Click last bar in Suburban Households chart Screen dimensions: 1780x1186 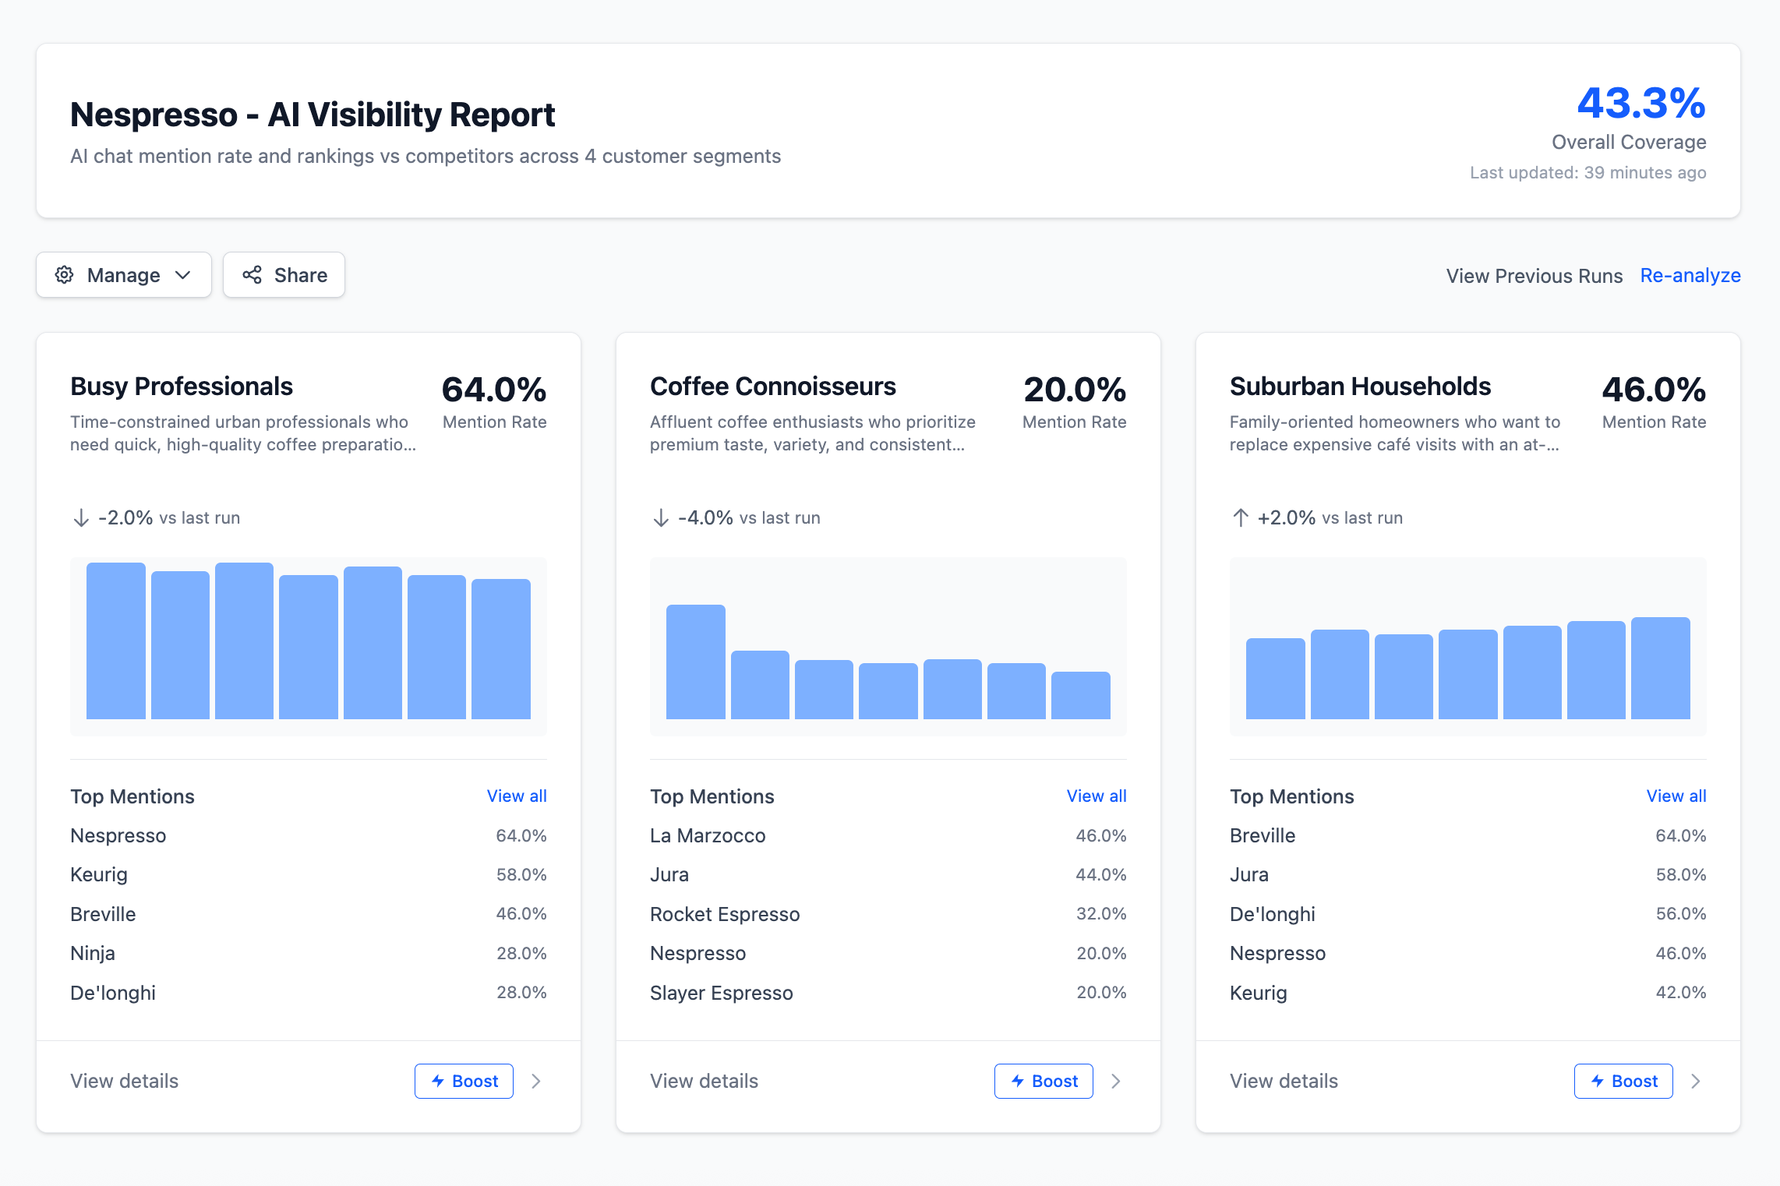(x=1660, y=669)
